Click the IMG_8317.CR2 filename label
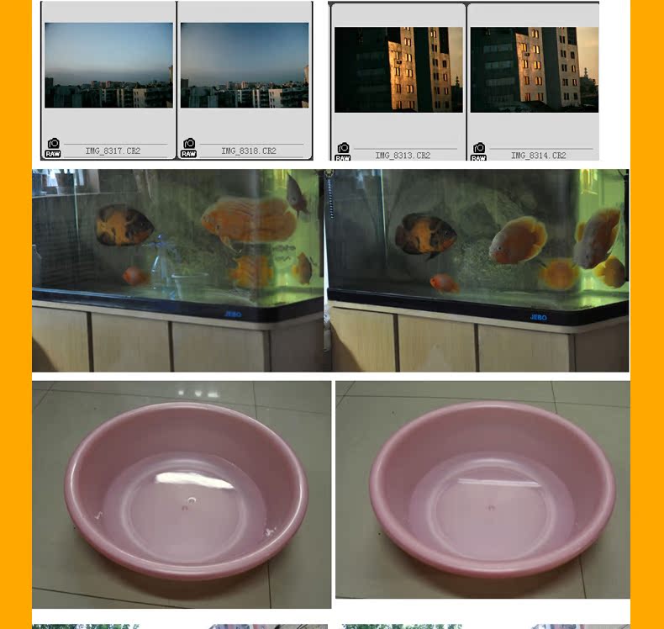664x629 pixels. (x=113, y=151)
